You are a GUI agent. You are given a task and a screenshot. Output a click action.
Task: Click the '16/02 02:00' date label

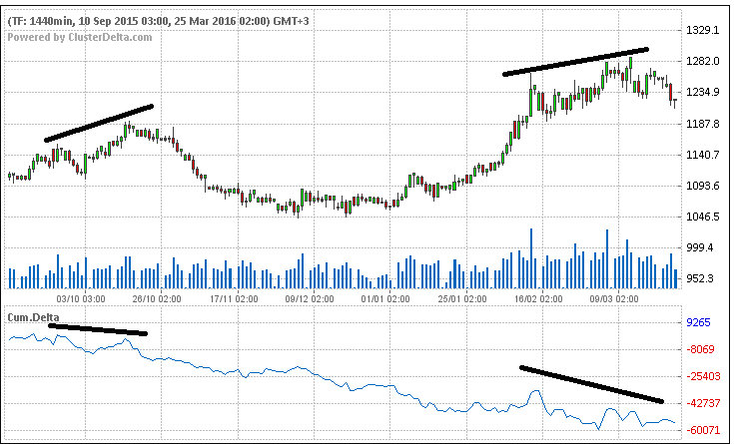pos(538,299)
